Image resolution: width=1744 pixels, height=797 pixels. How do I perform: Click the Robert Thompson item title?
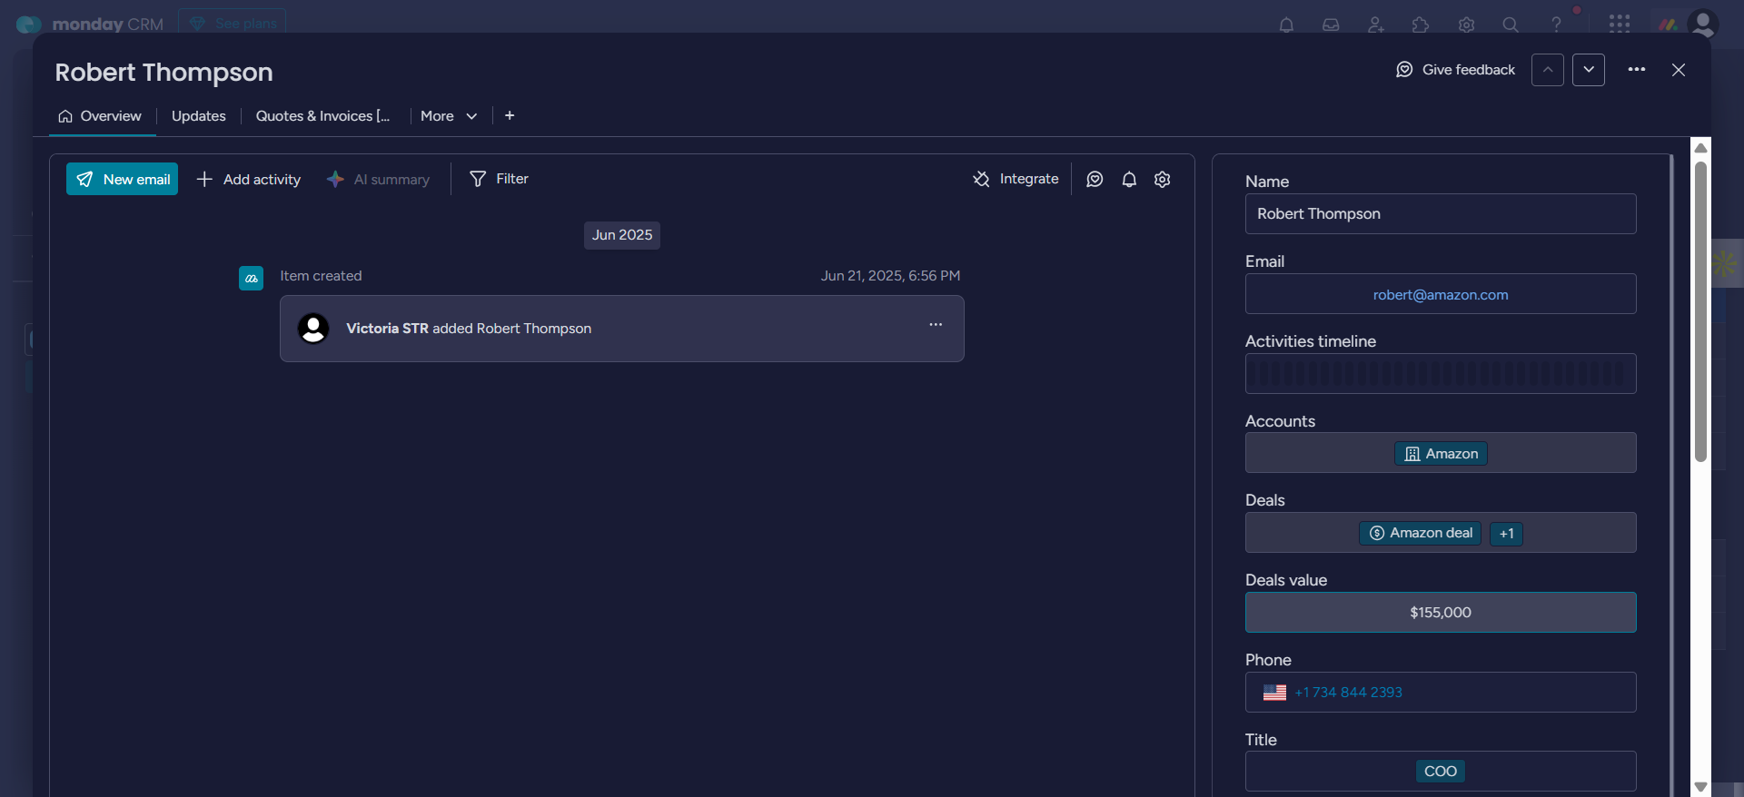click(163, 73)
